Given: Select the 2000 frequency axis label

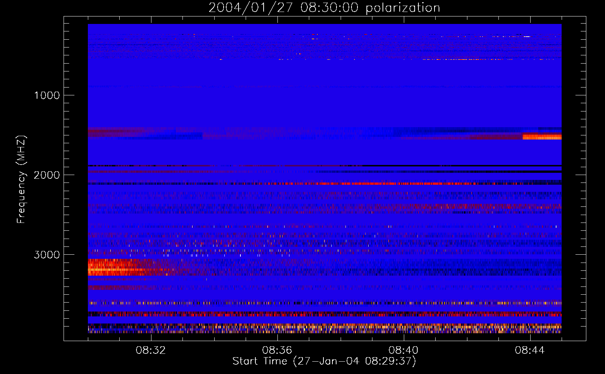Looking at the screenshot, I should coord(47,175).
